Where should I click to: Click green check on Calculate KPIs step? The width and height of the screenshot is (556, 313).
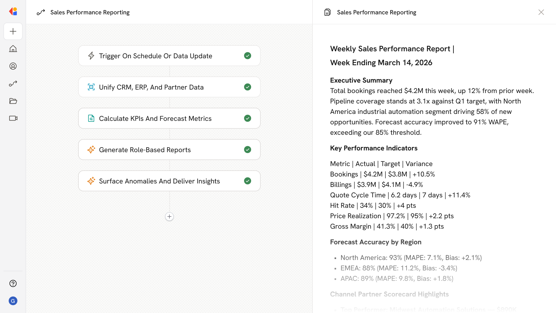(248, 118)
